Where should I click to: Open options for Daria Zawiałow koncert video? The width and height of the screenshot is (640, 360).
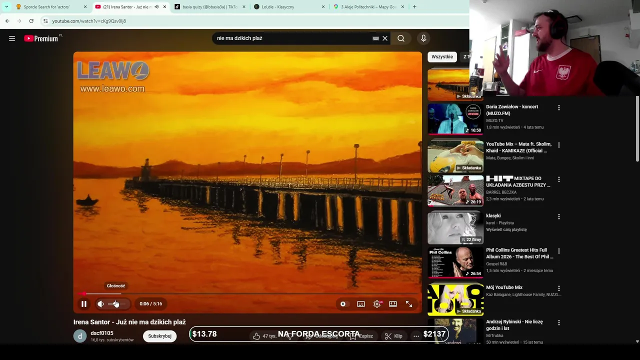[x=558, y=107]
